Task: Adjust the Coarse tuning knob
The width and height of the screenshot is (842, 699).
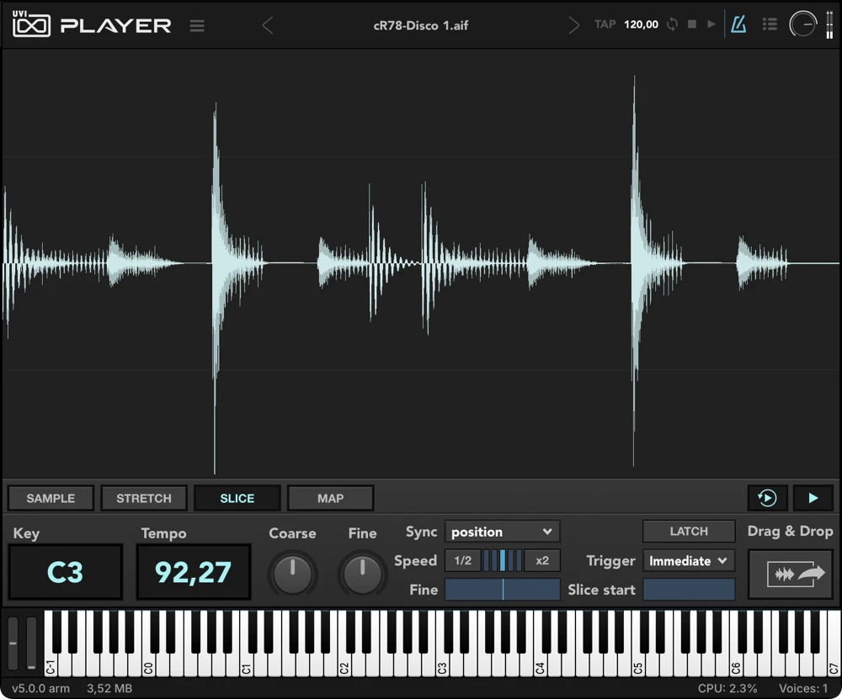Action: tap(293, 575)
